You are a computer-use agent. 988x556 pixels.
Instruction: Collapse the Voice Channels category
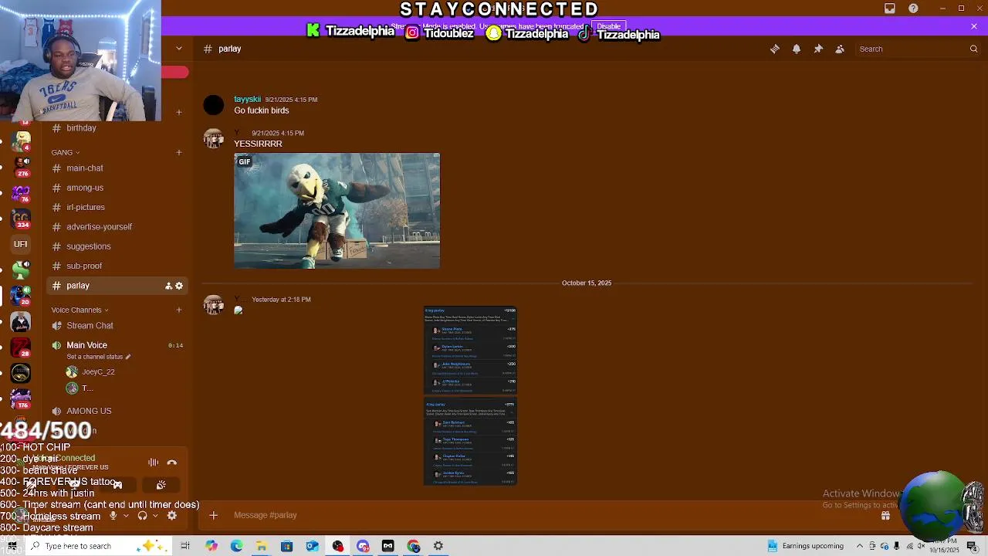80,310
